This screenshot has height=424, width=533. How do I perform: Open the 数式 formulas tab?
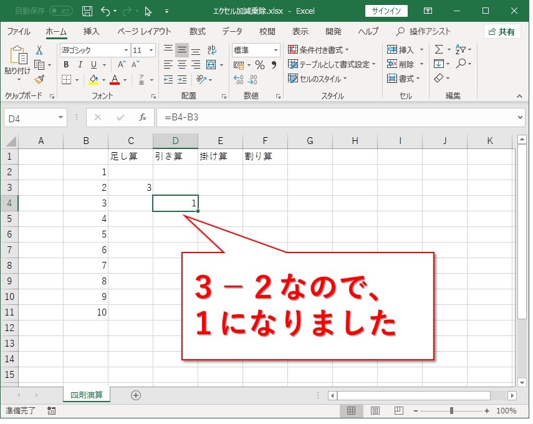pos(198,32)
